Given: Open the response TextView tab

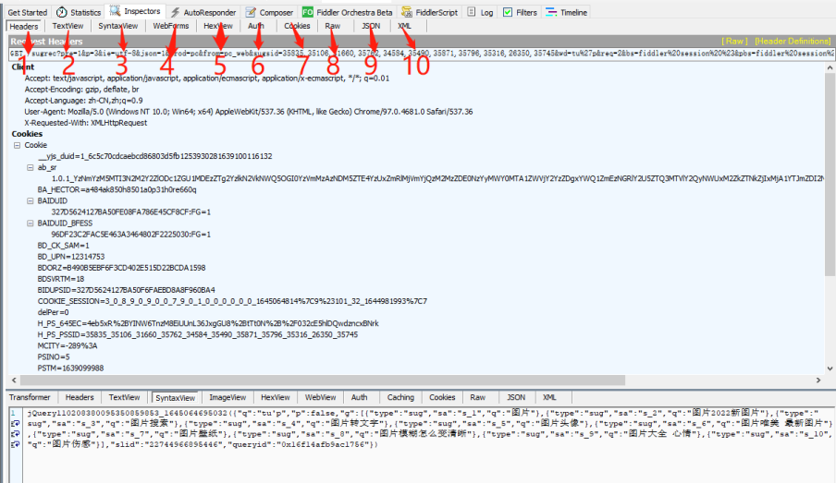Looking at the screenshot, I should 124,397.
